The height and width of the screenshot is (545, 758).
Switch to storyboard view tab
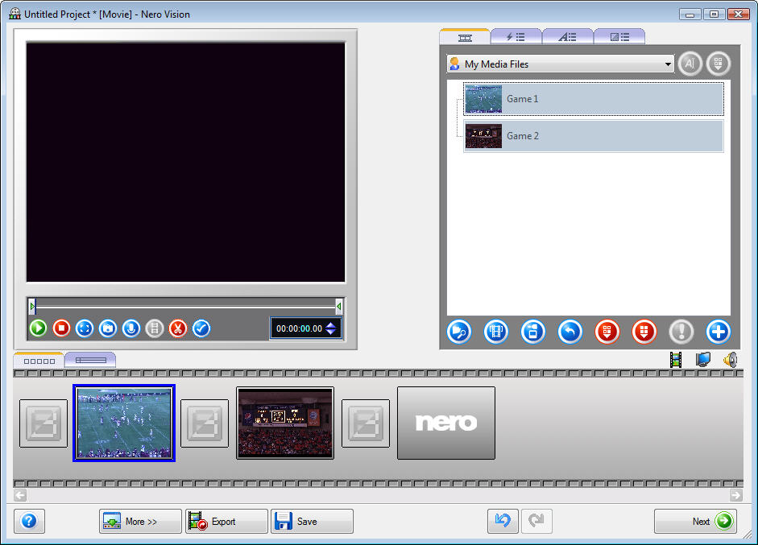coord(39,361)
